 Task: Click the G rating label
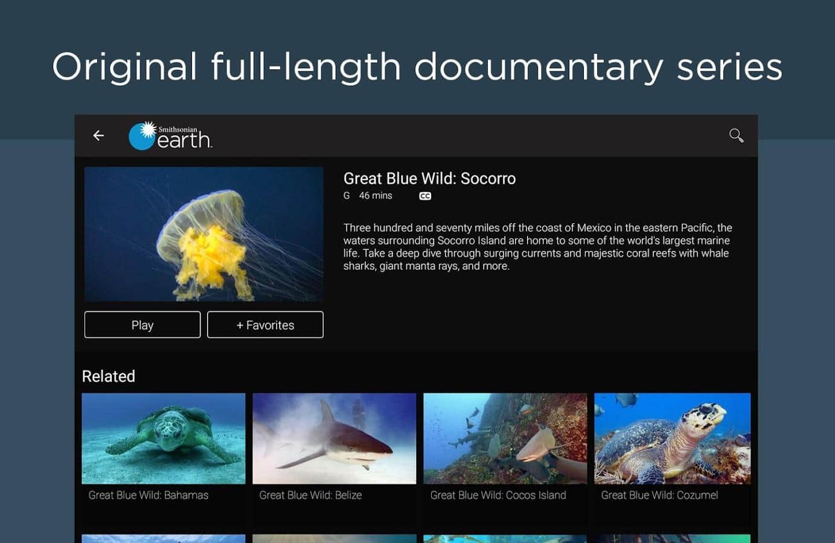[x=347, y=195]
